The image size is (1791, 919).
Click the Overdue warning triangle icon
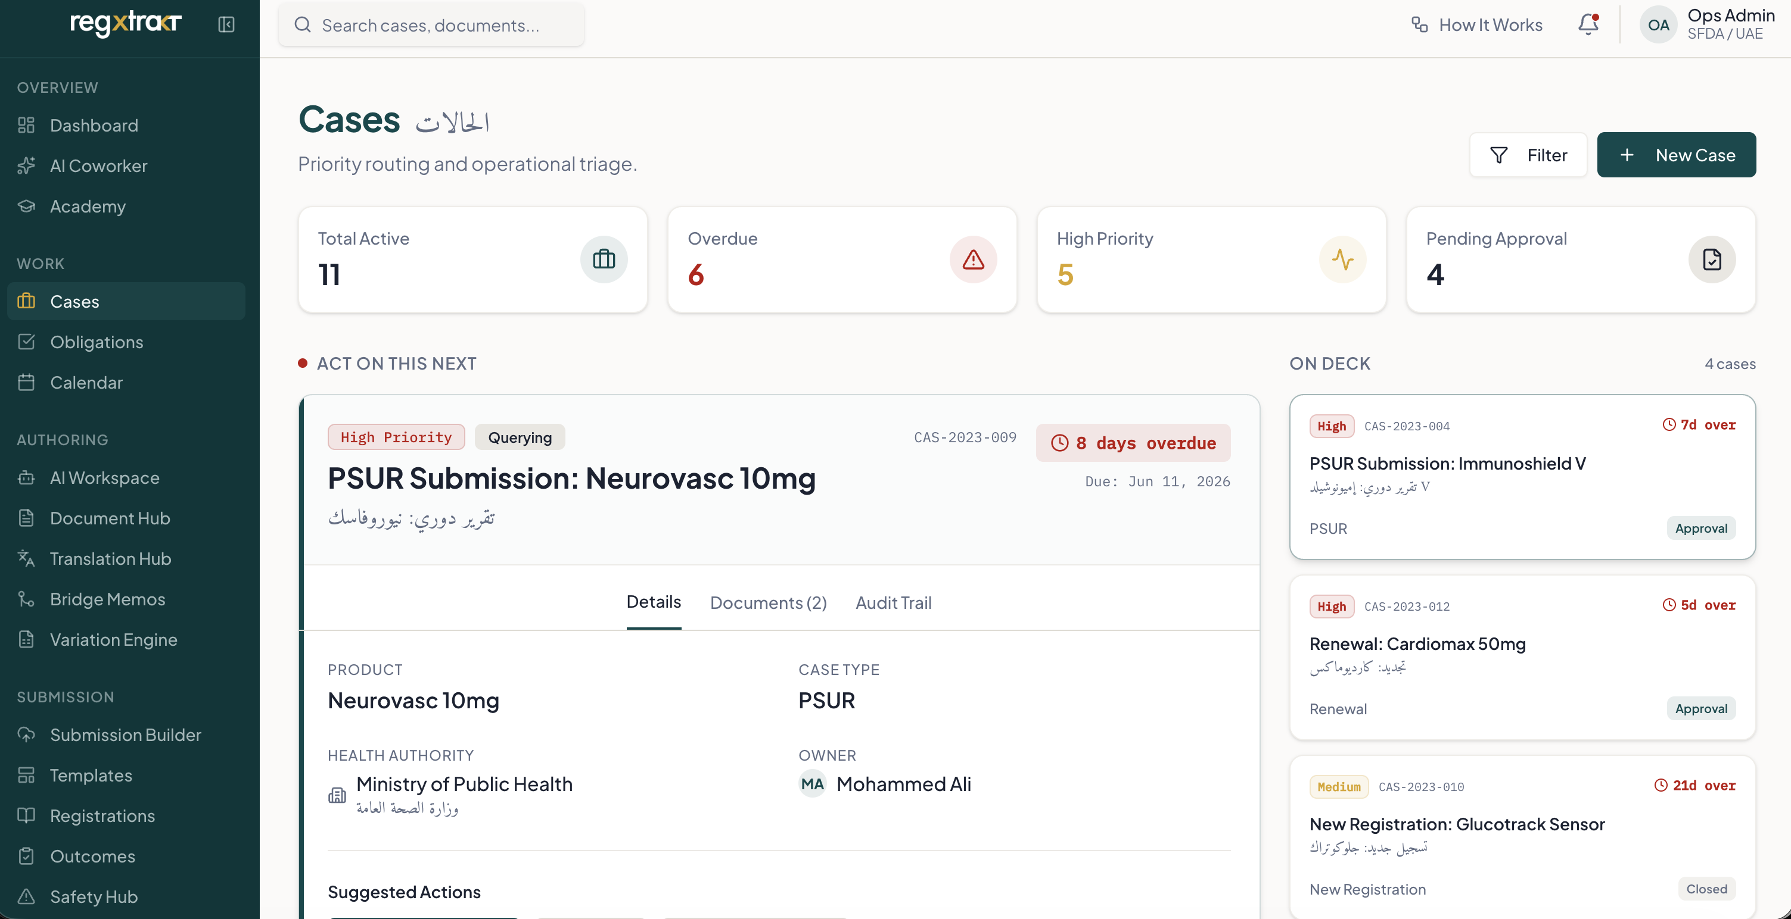973,259
